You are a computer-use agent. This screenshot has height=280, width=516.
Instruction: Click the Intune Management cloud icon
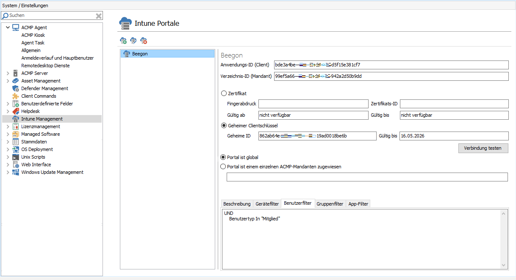(x=16, y=119)
